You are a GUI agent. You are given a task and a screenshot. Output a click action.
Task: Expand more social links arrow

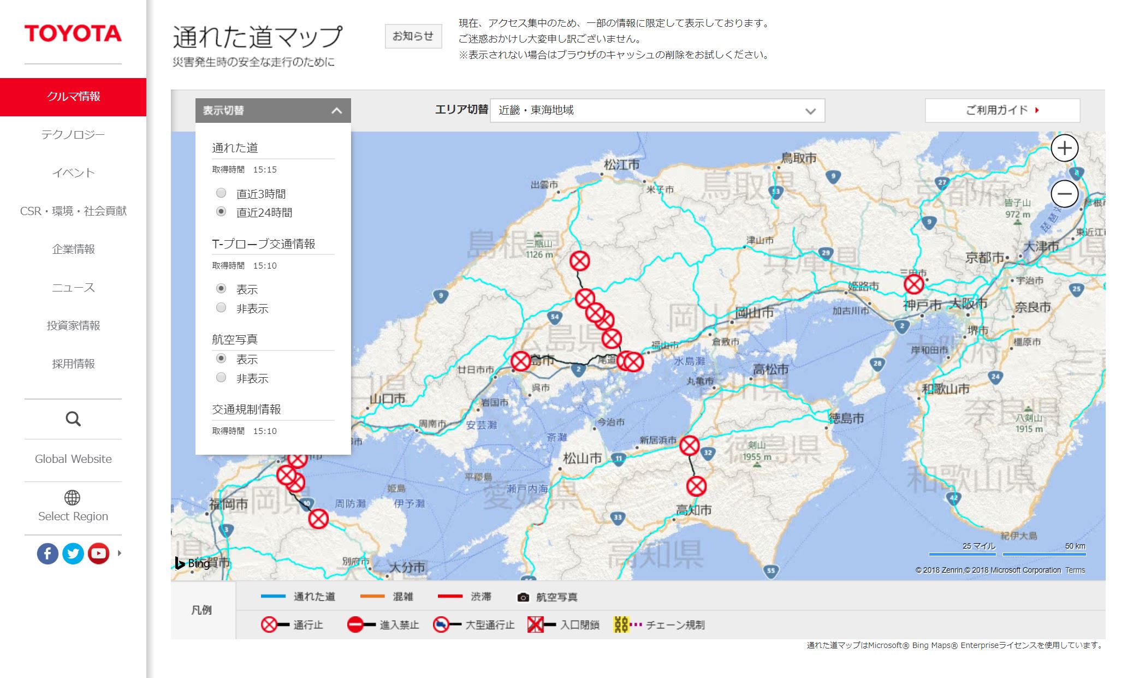[x=120, y=554]
